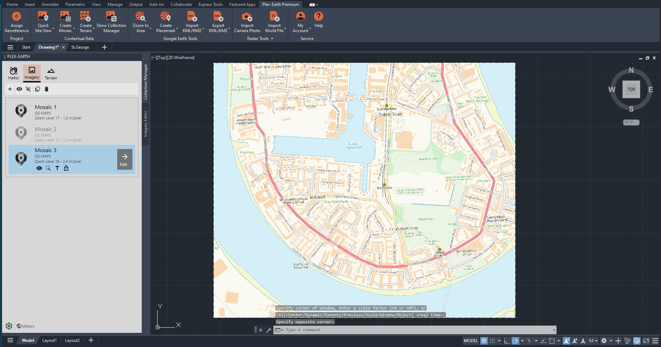
Task: Click Clean Screen icon in status bar
Action: [x=646, y=341]
